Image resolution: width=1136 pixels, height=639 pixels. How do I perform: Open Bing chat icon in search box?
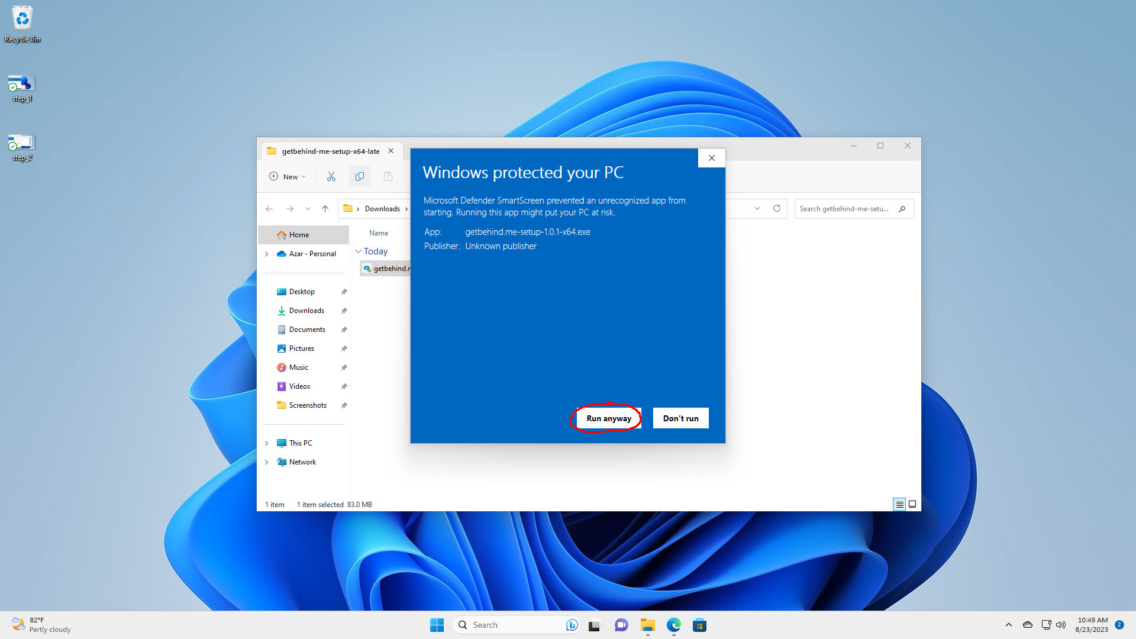tap(572, 625)
